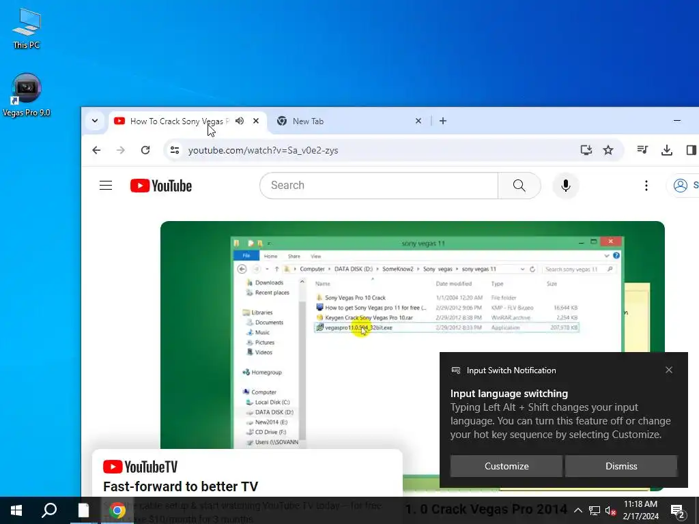The image size is (699, 524).
Task: Click Chrome icon on taskbar
Action: 117,510
